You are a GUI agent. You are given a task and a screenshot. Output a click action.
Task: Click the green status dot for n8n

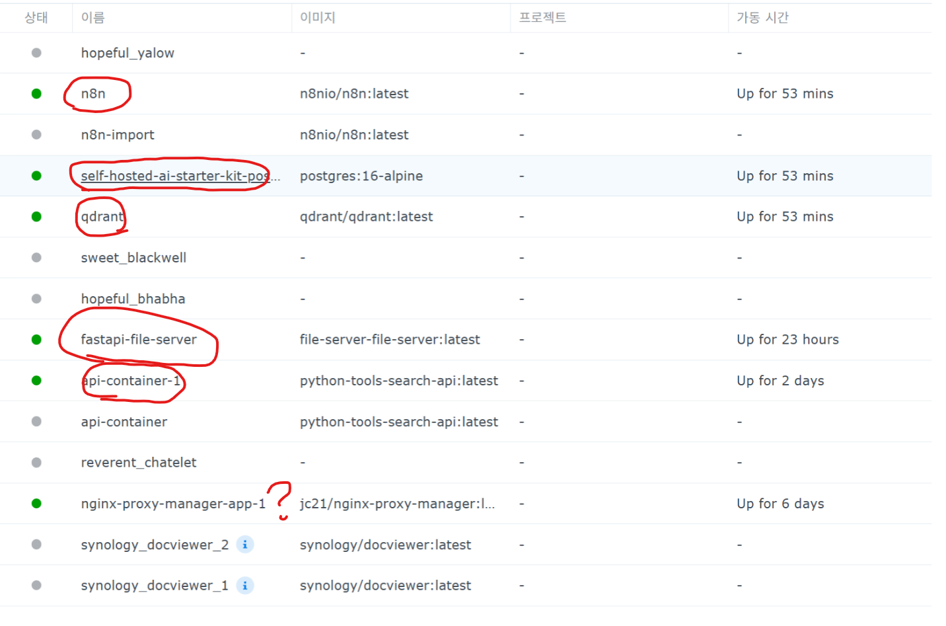[36, 94]
